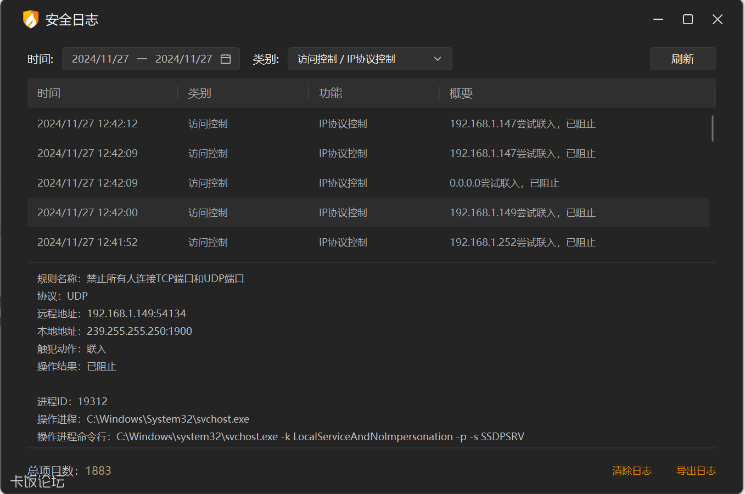Click the Huorong flame shield logo
The height and width of the screenshot is (494, 745).
click(31, 20)
